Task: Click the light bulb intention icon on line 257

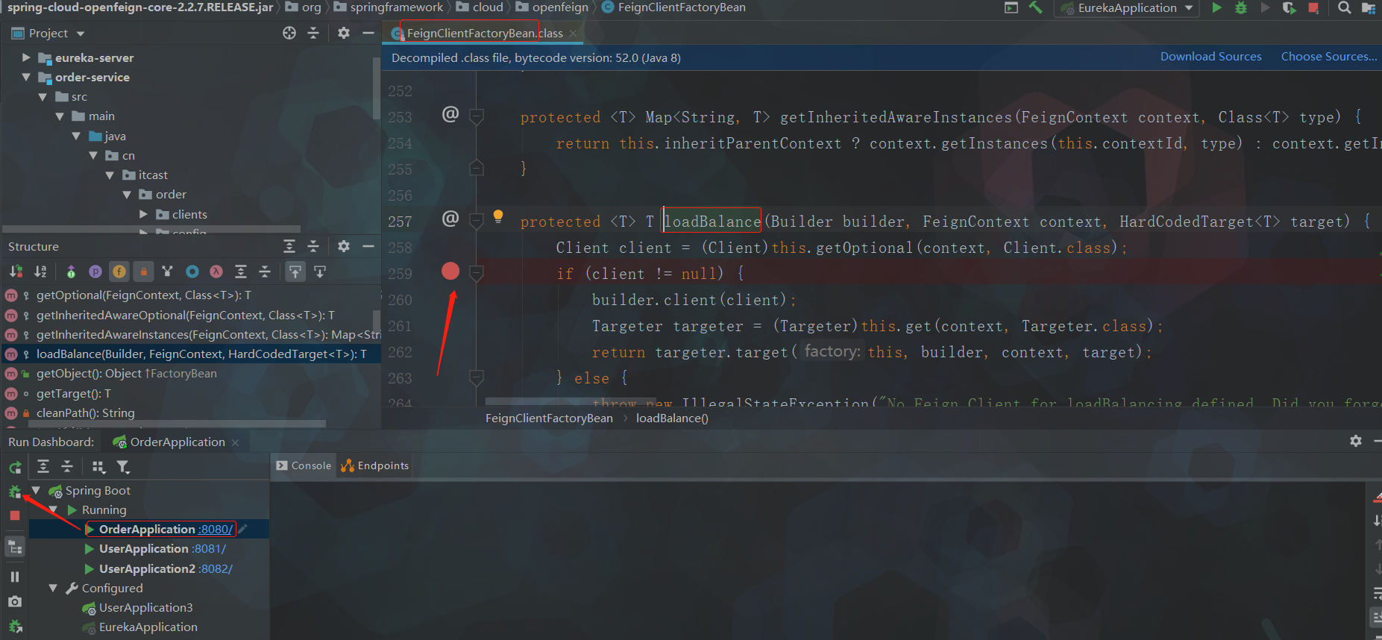Action: click(498, 217)
